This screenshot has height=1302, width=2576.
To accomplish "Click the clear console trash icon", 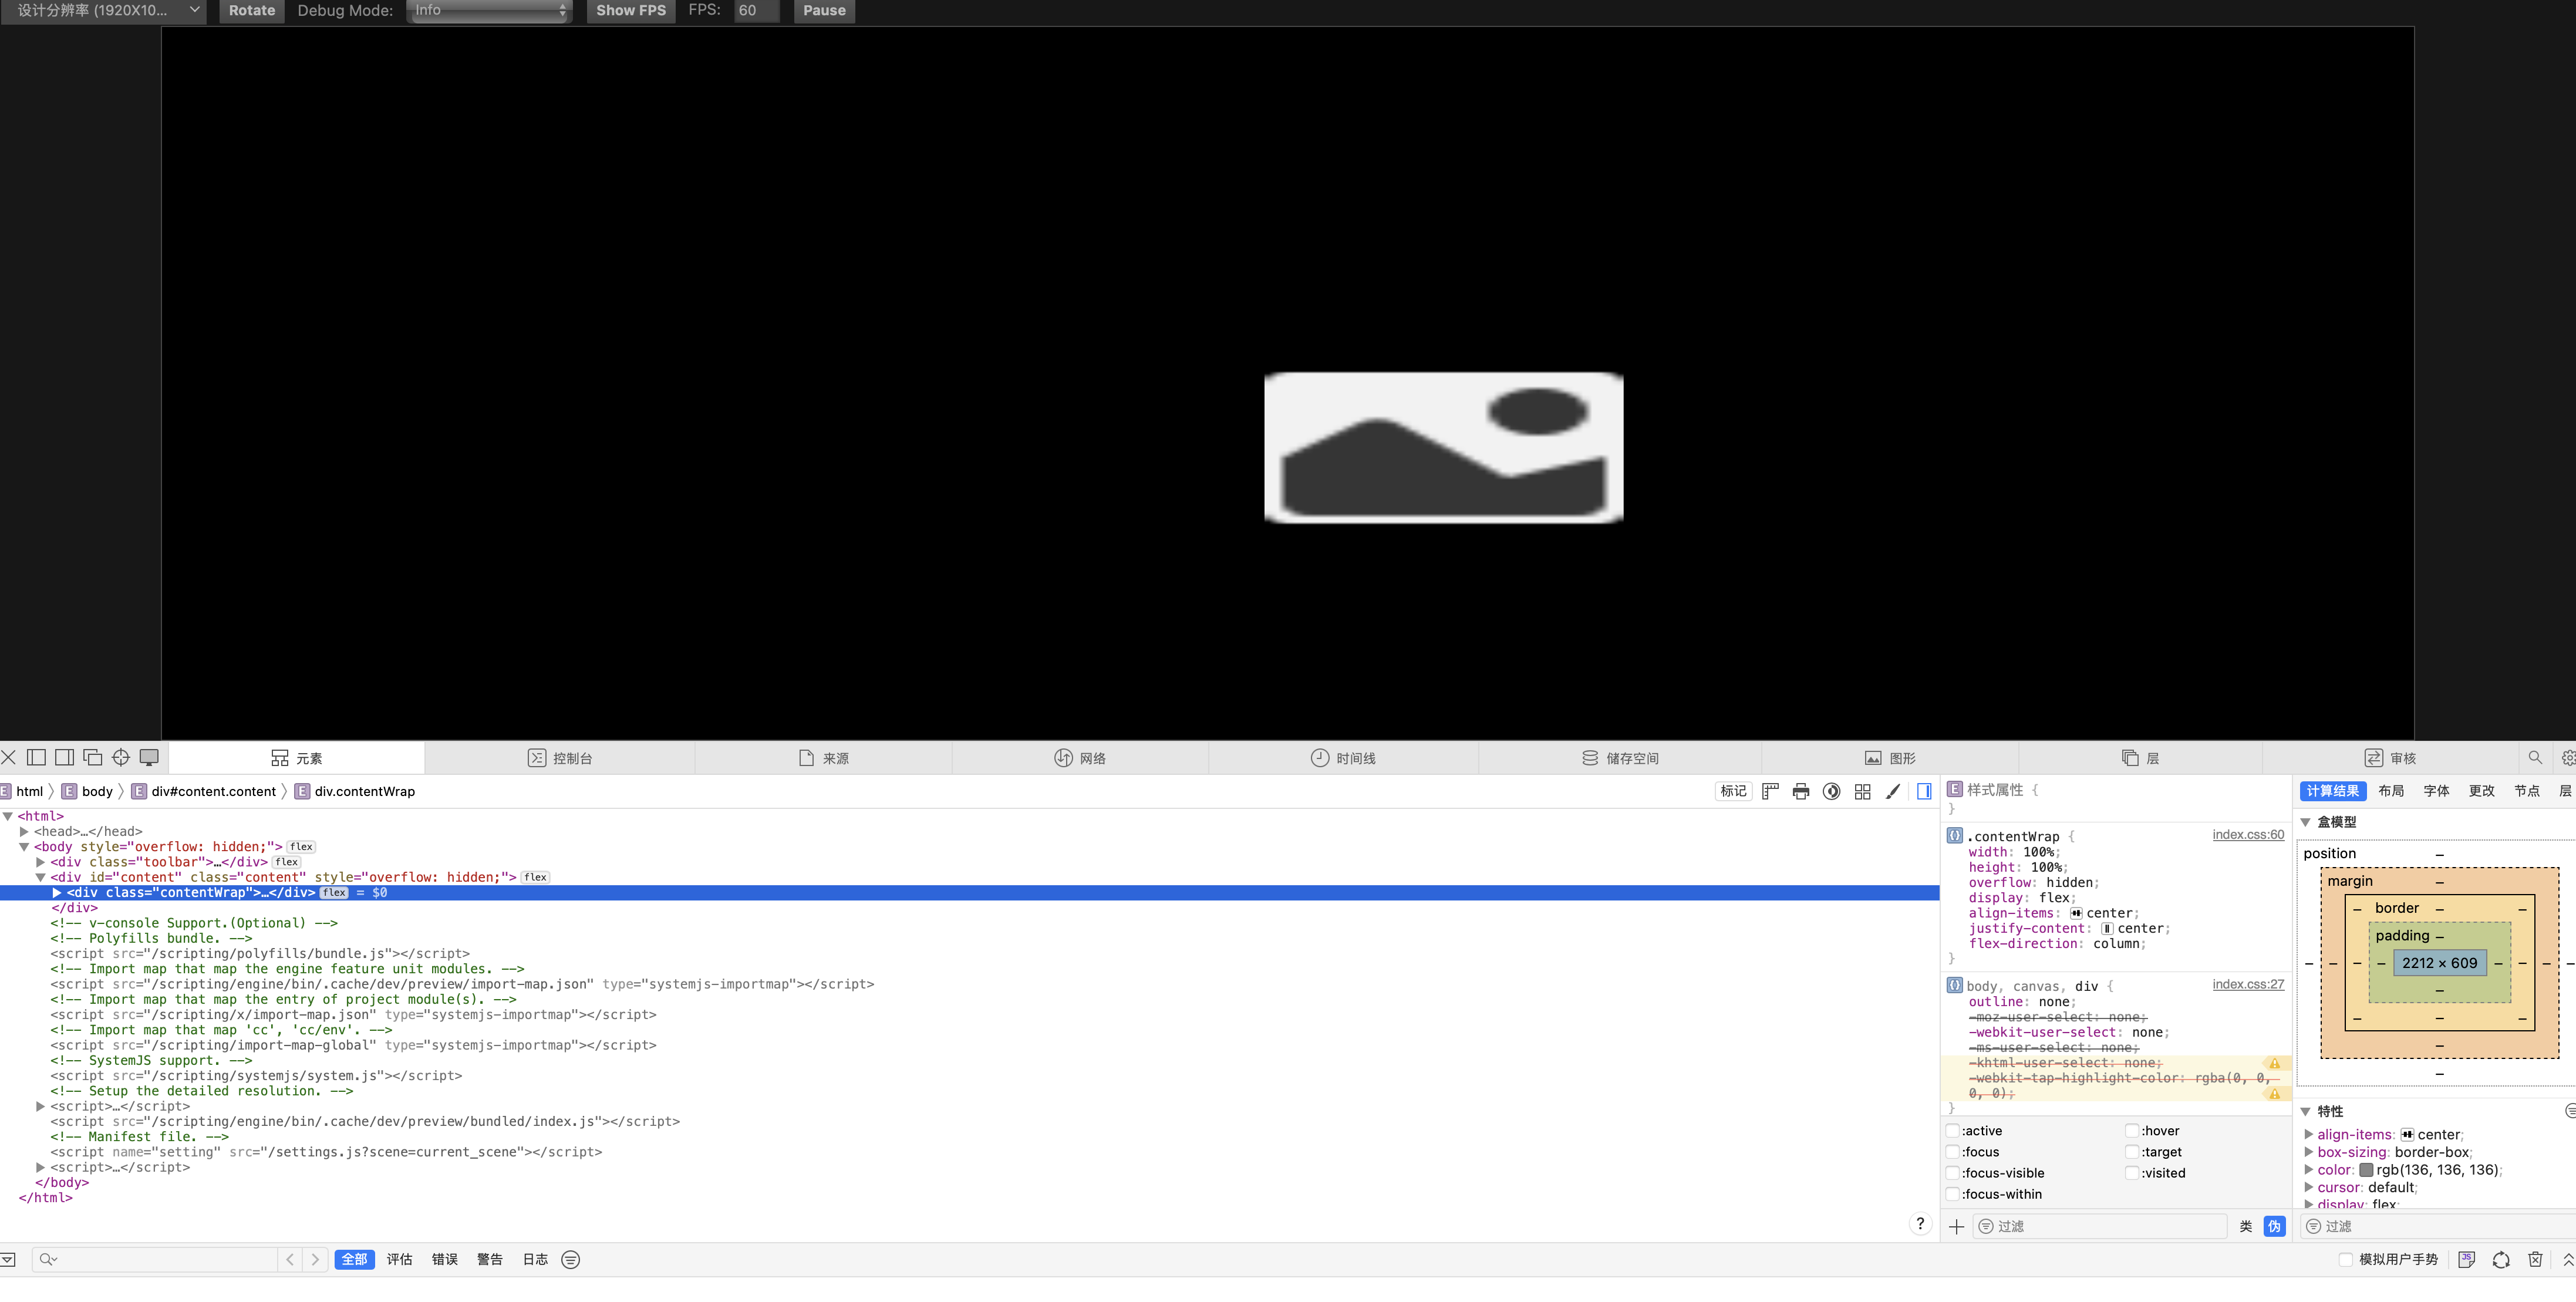I will coord(2534,1259).
